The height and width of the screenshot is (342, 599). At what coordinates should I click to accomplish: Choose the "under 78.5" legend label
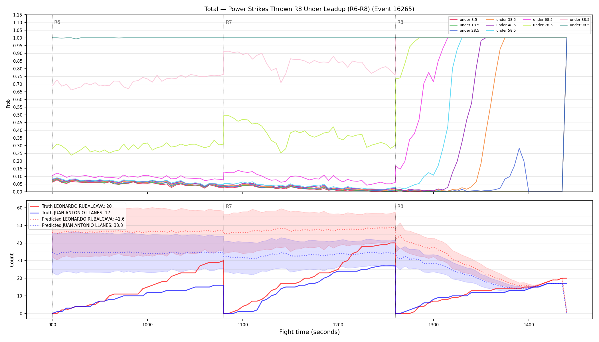(x=543, y=25)
